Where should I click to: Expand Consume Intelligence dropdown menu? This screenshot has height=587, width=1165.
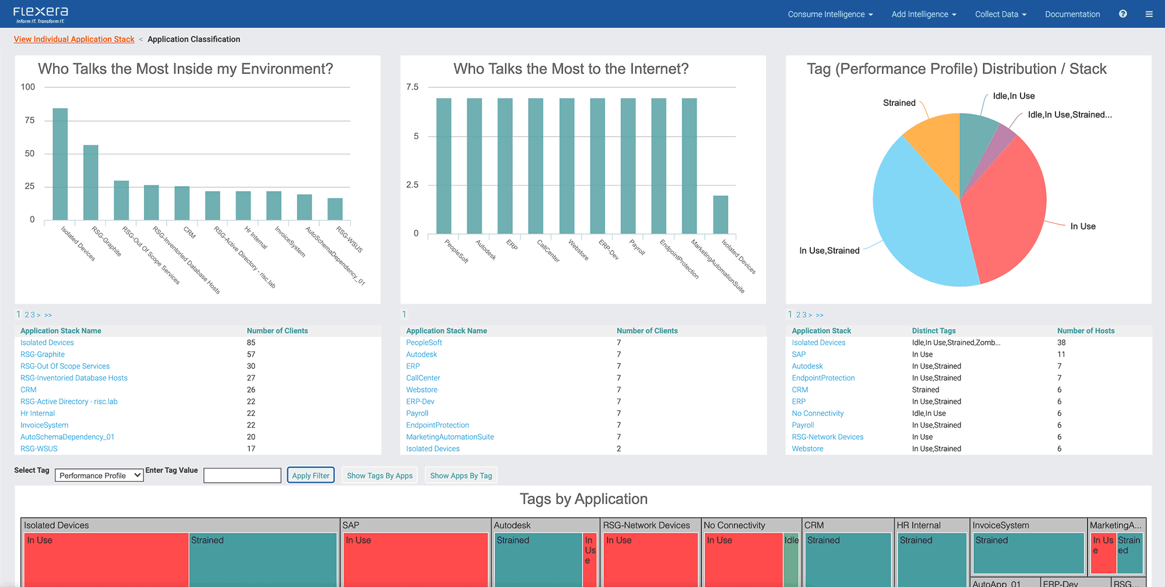[x=830, y=14]
